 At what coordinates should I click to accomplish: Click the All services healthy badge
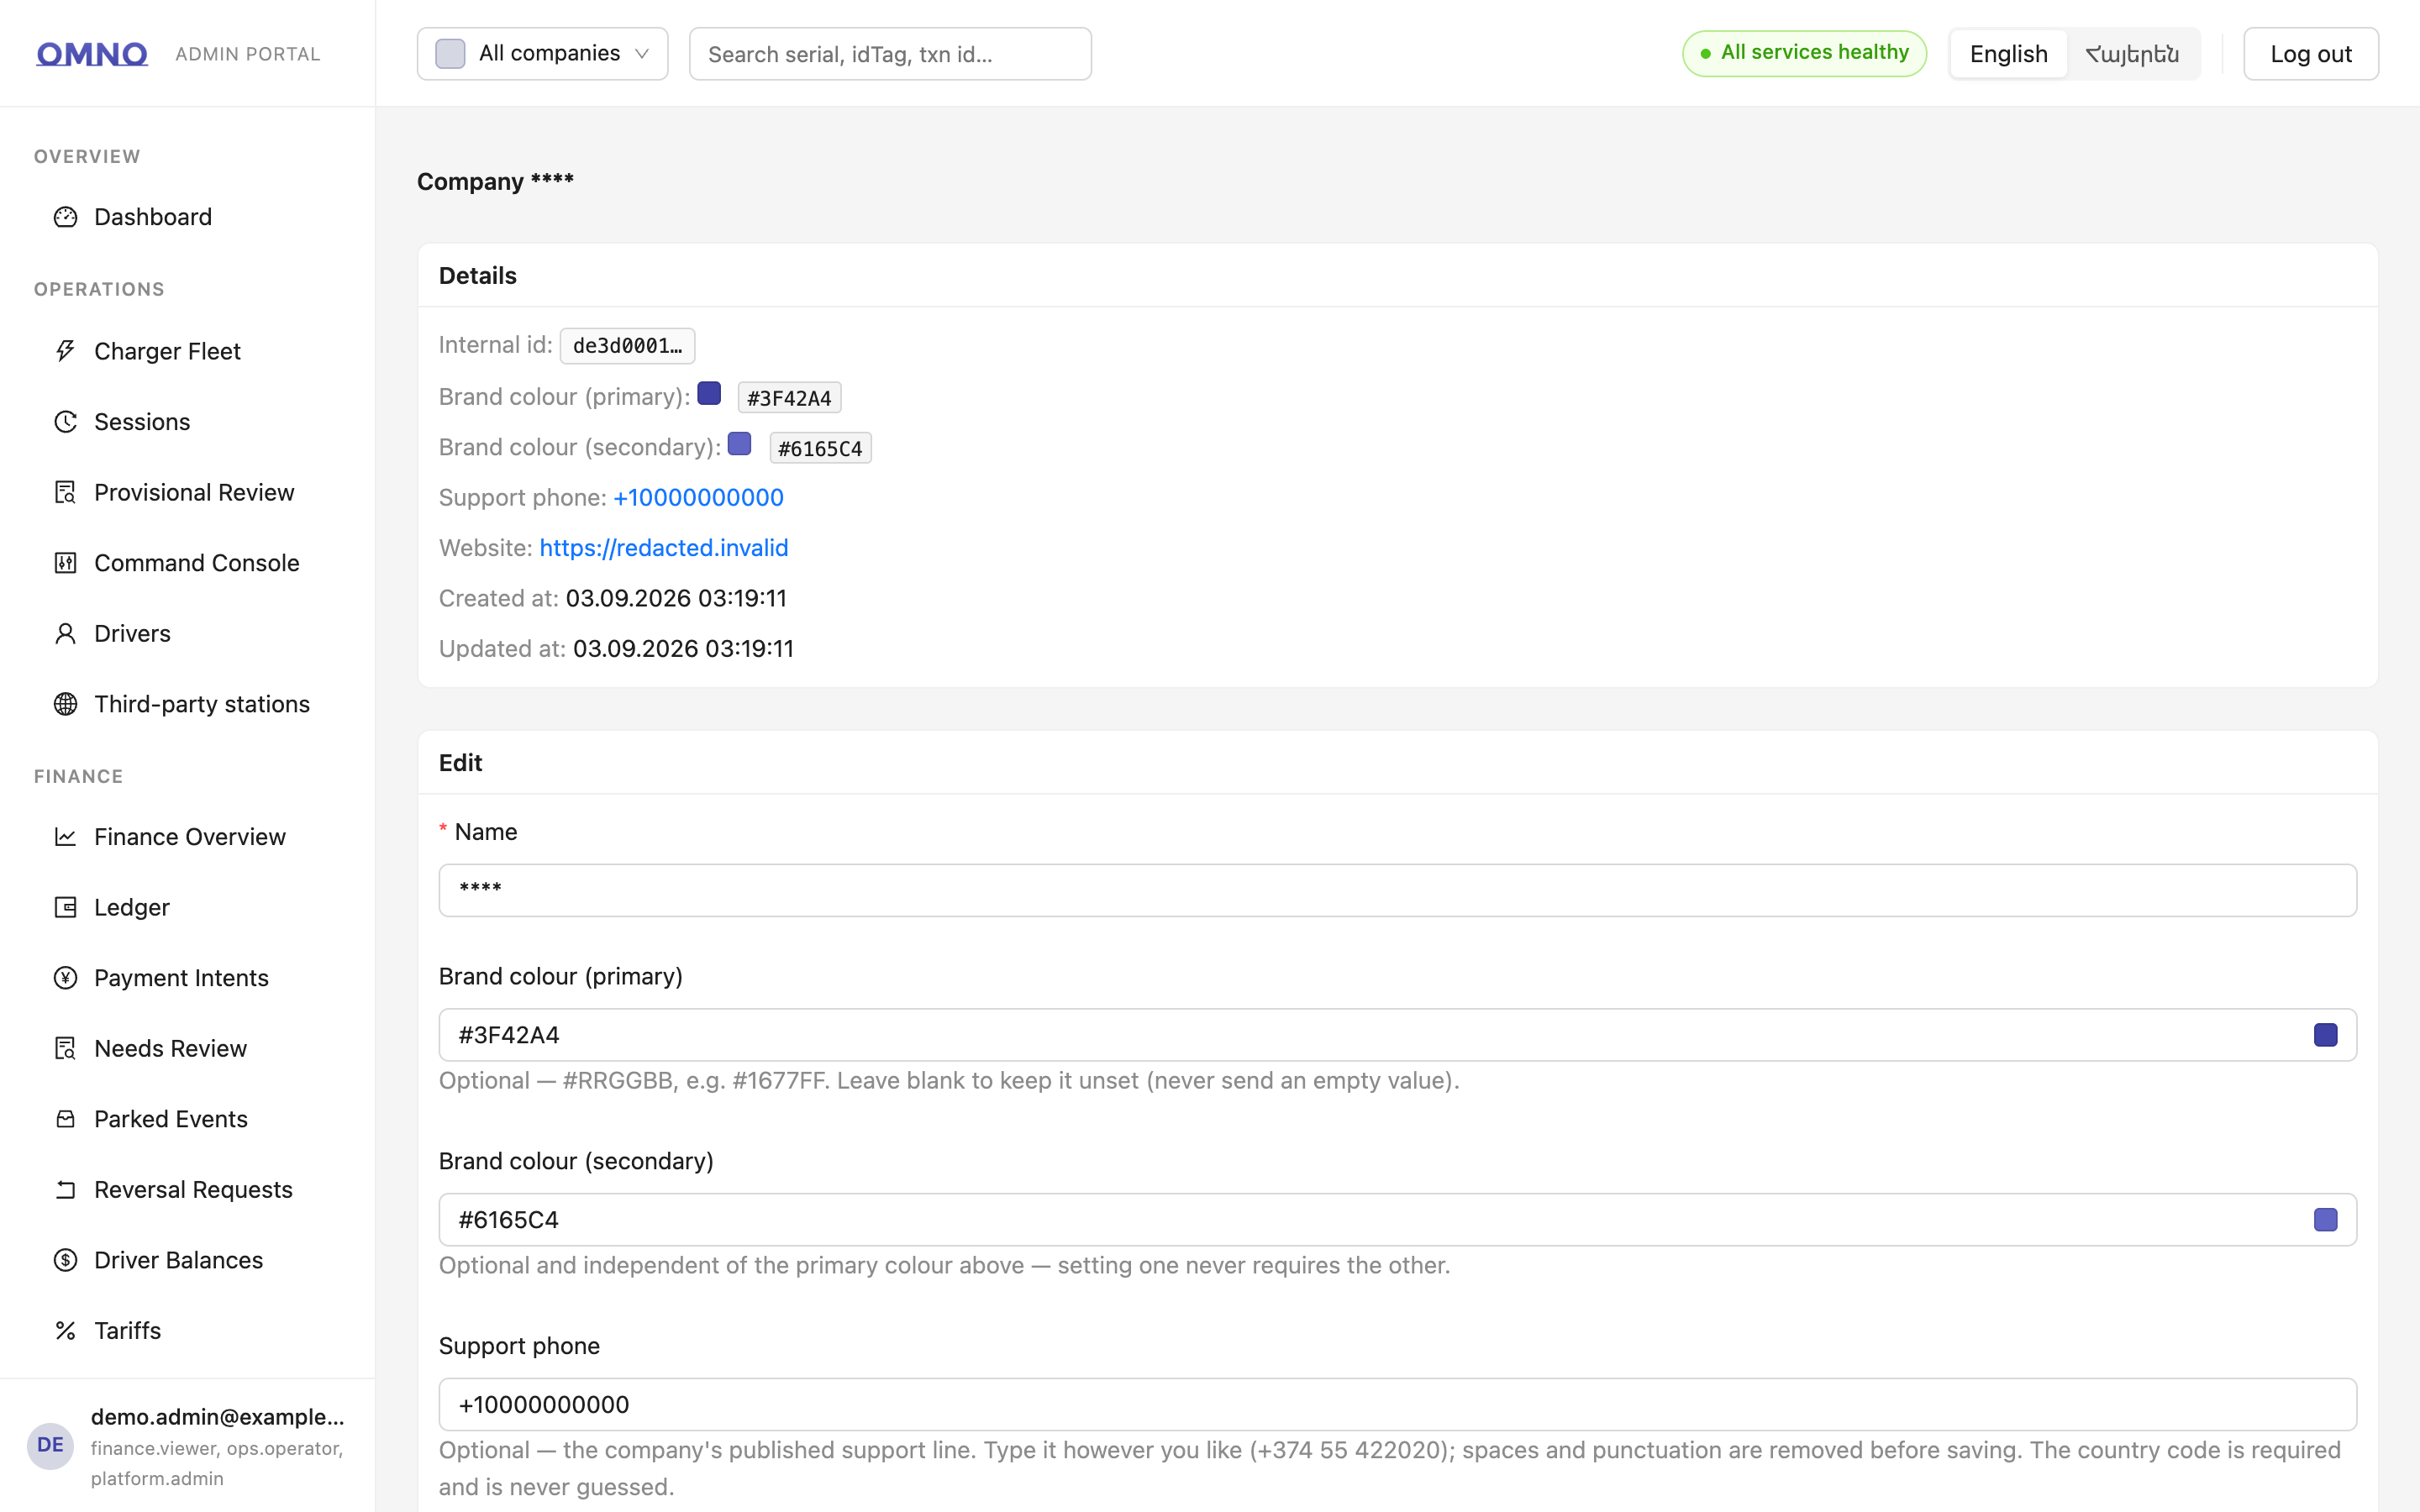click(x=1804, y=53)
